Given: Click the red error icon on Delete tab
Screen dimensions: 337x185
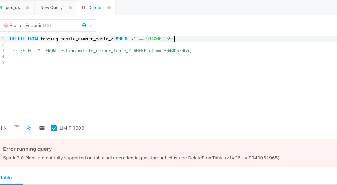Looking at the screenshot, I should (83, 8).
